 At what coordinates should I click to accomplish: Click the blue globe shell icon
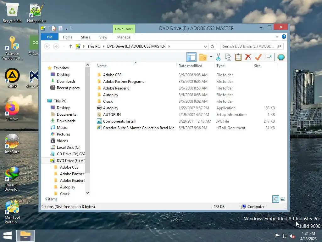click(281, 57)
